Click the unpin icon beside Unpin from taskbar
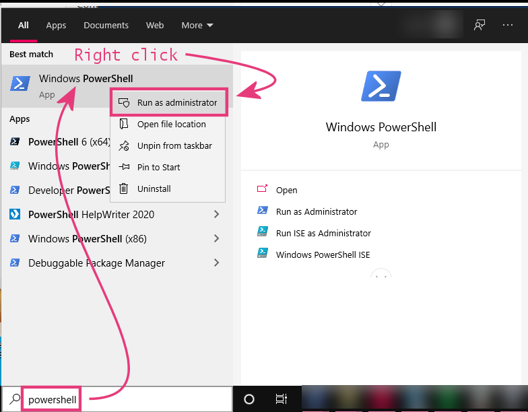 coord(124,145)
